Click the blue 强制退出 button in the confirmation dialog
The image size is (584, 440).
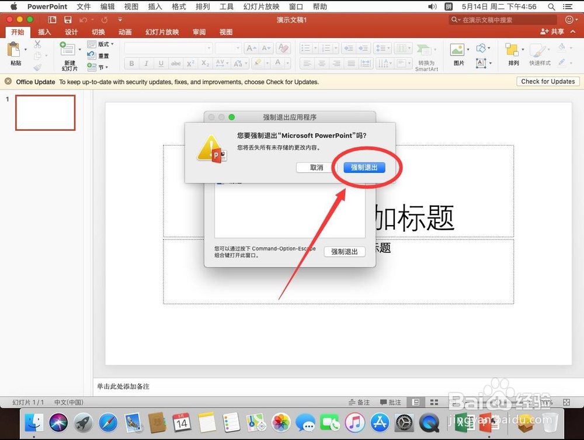tap(364, 168)
